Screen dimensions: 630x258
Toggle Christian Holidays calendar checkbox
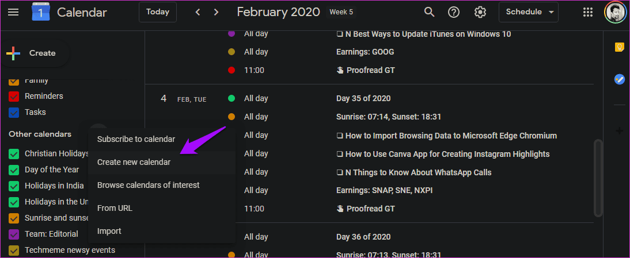(x=14, y=154)
